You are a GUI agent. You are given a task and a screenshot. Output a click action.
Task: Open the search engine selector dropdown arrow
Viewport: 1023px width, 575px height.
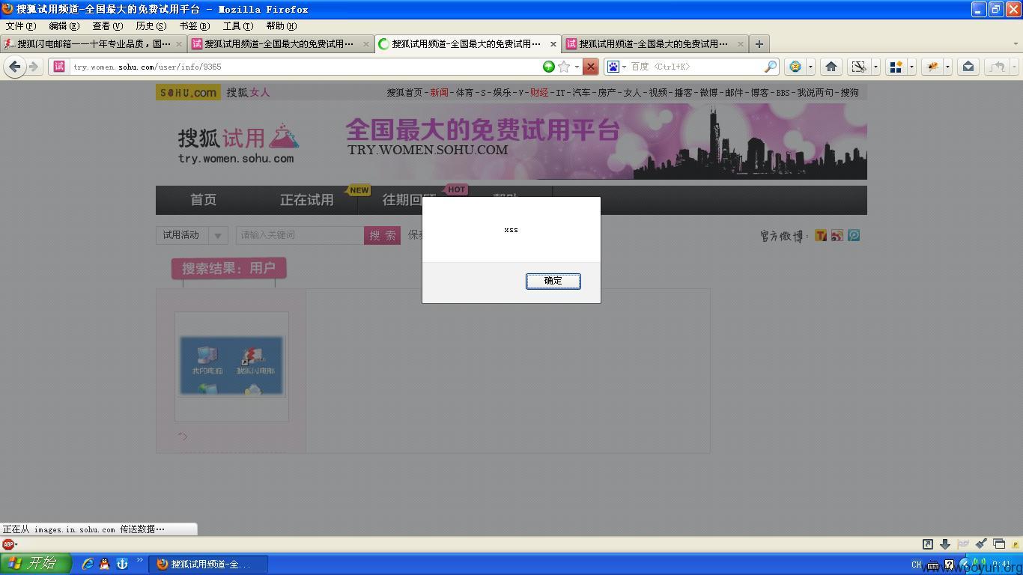(x=624, y=67)
